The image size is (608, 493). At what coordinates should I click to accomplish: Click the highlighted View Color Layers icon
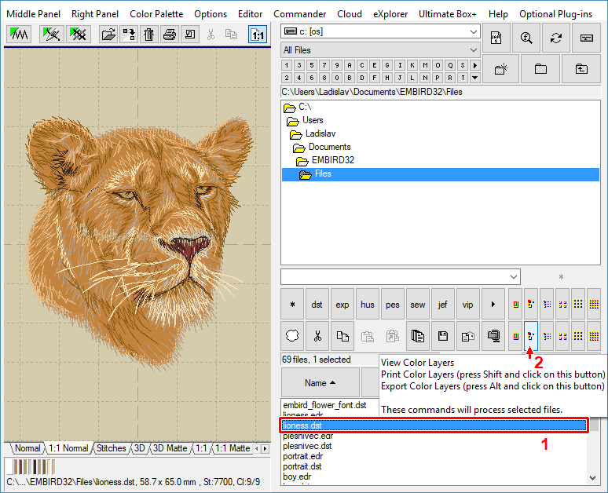point(531,336)
